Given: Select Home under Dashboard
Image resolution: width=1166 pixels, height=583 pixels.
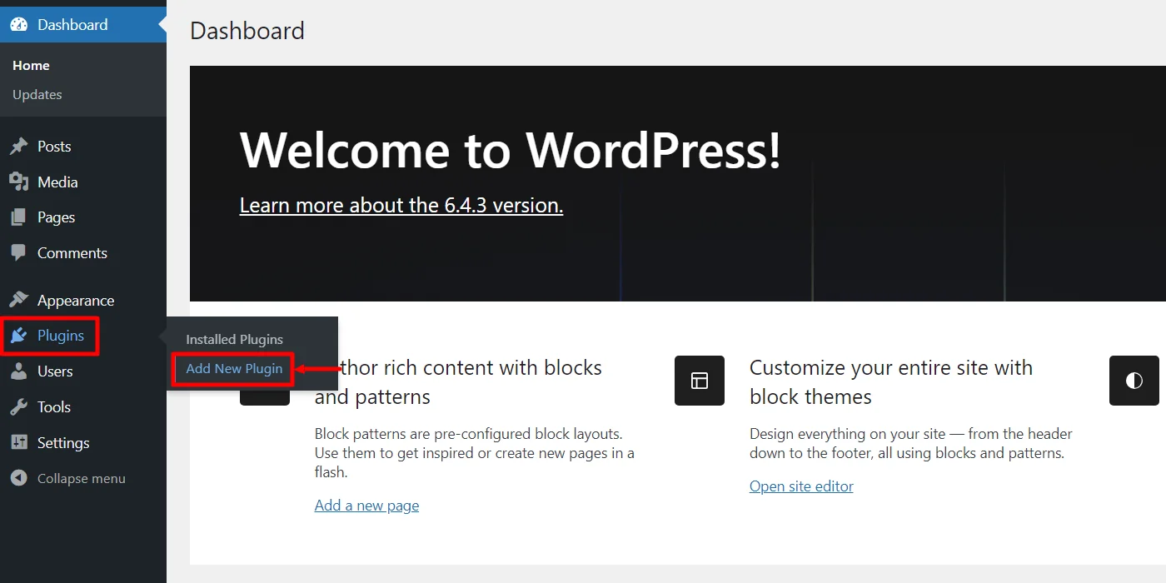Looking at the screenshot, I should [31, 66].
